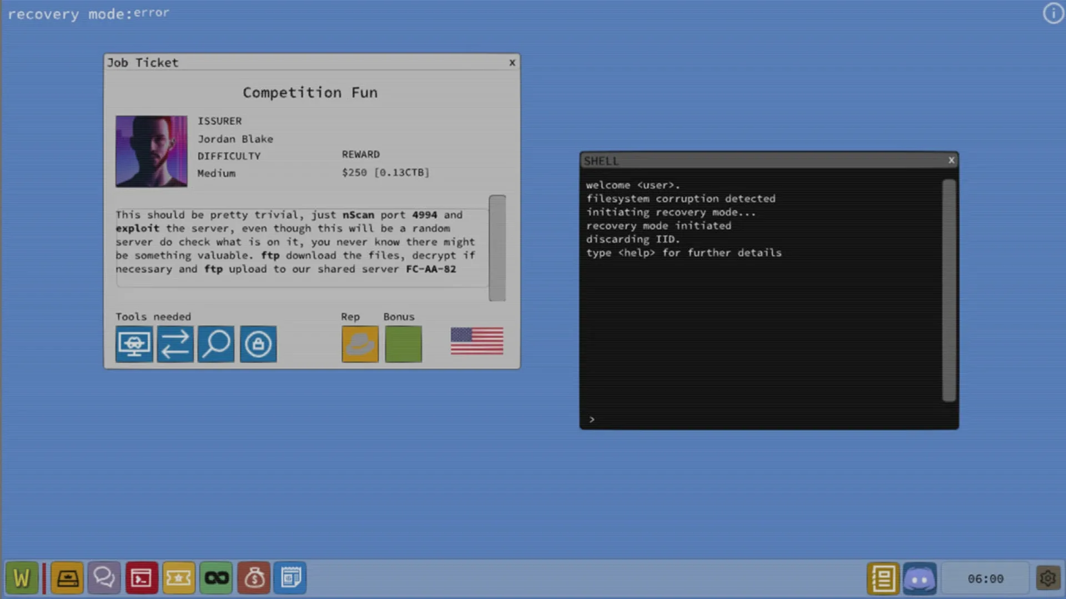Viewport: 1066px width, 599px height.
Task: Click the Job Ticket description scrollbar
Action: click(x=497, y=247)
